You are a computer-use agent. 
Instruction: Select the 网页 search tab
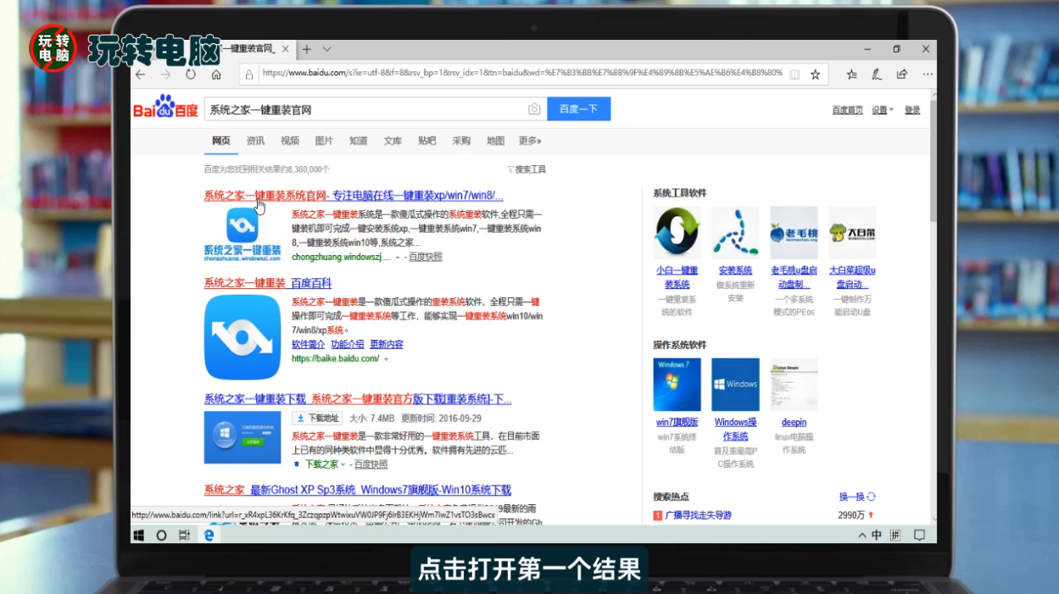221,141
